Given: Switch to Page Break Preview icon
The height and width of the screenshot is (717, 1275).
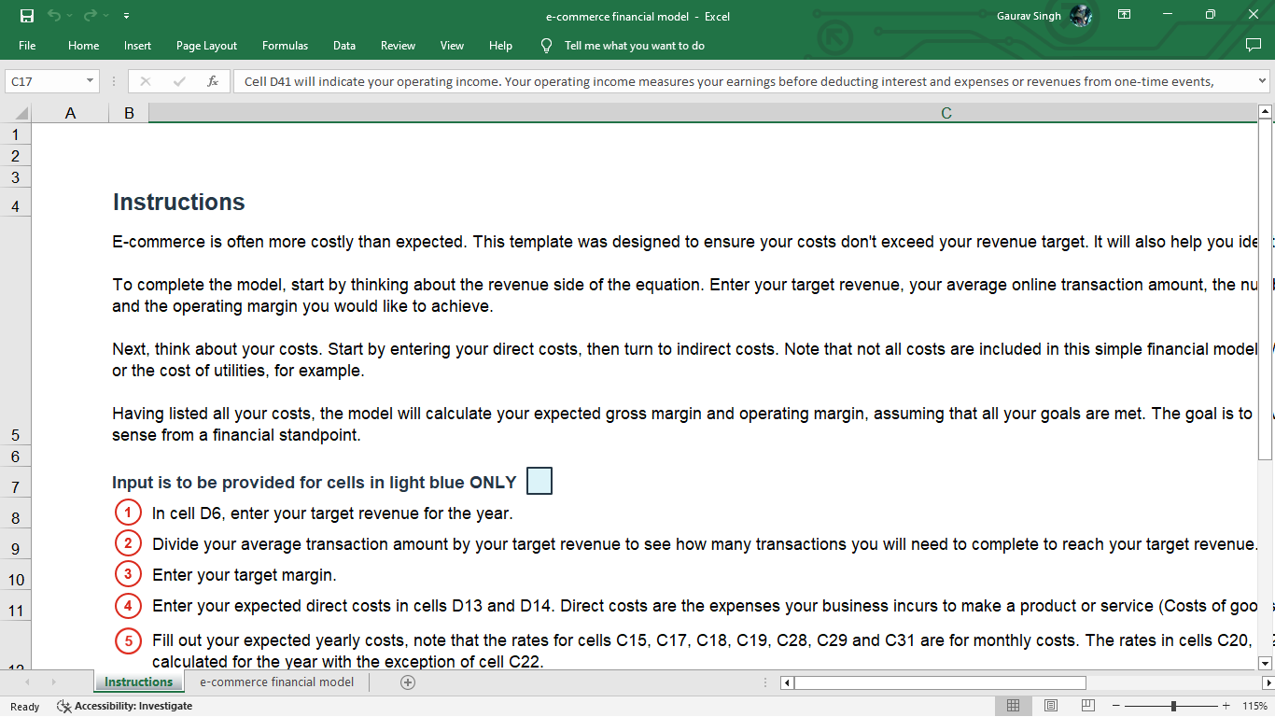Looking at the screenshot, I should (1087, 706).
